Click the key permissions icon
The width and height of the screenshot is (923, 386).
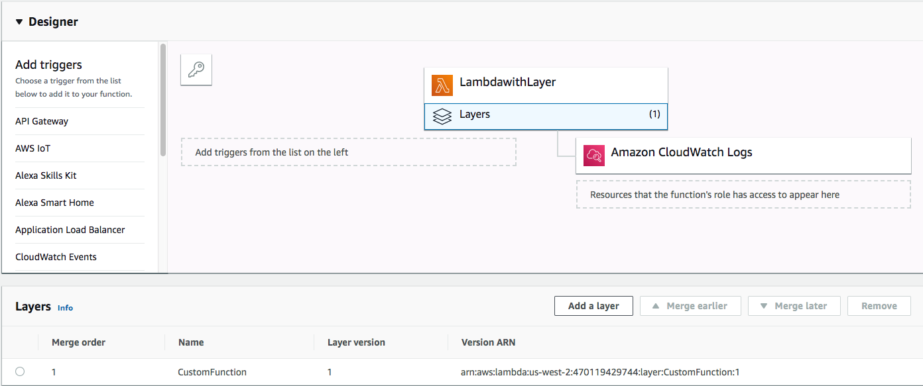click(196, 70)
